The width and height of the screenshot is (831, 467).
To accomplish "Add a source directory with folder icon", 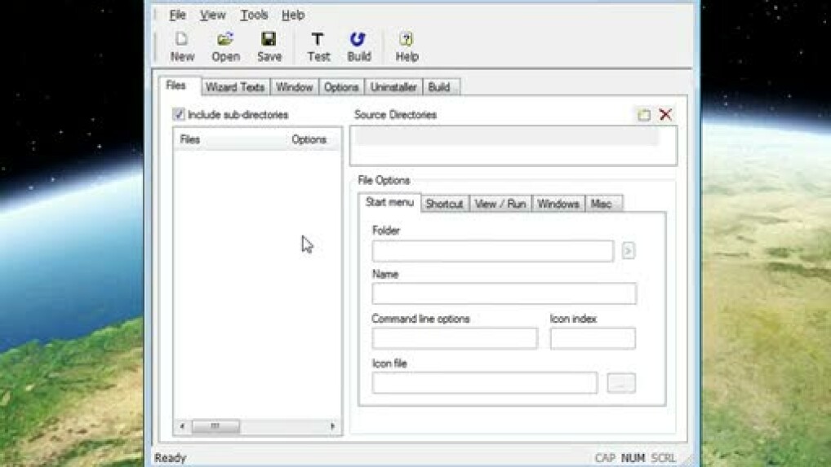I will coord(644,115).
